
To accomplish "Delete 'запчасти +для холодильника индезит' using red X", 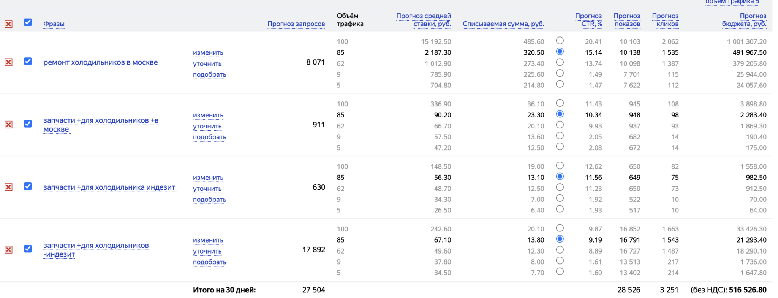I will coord(8,187).
